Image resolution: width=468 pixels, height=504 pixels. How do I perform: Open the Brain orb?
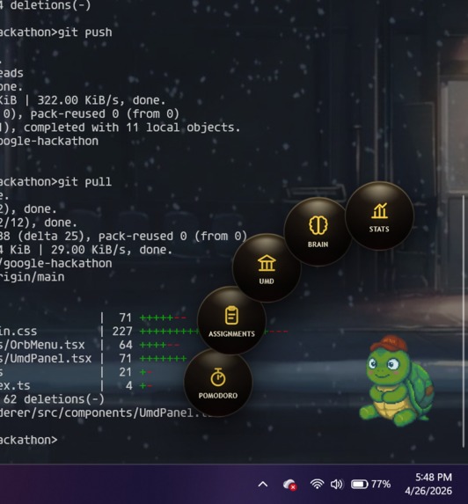[318, 231]
